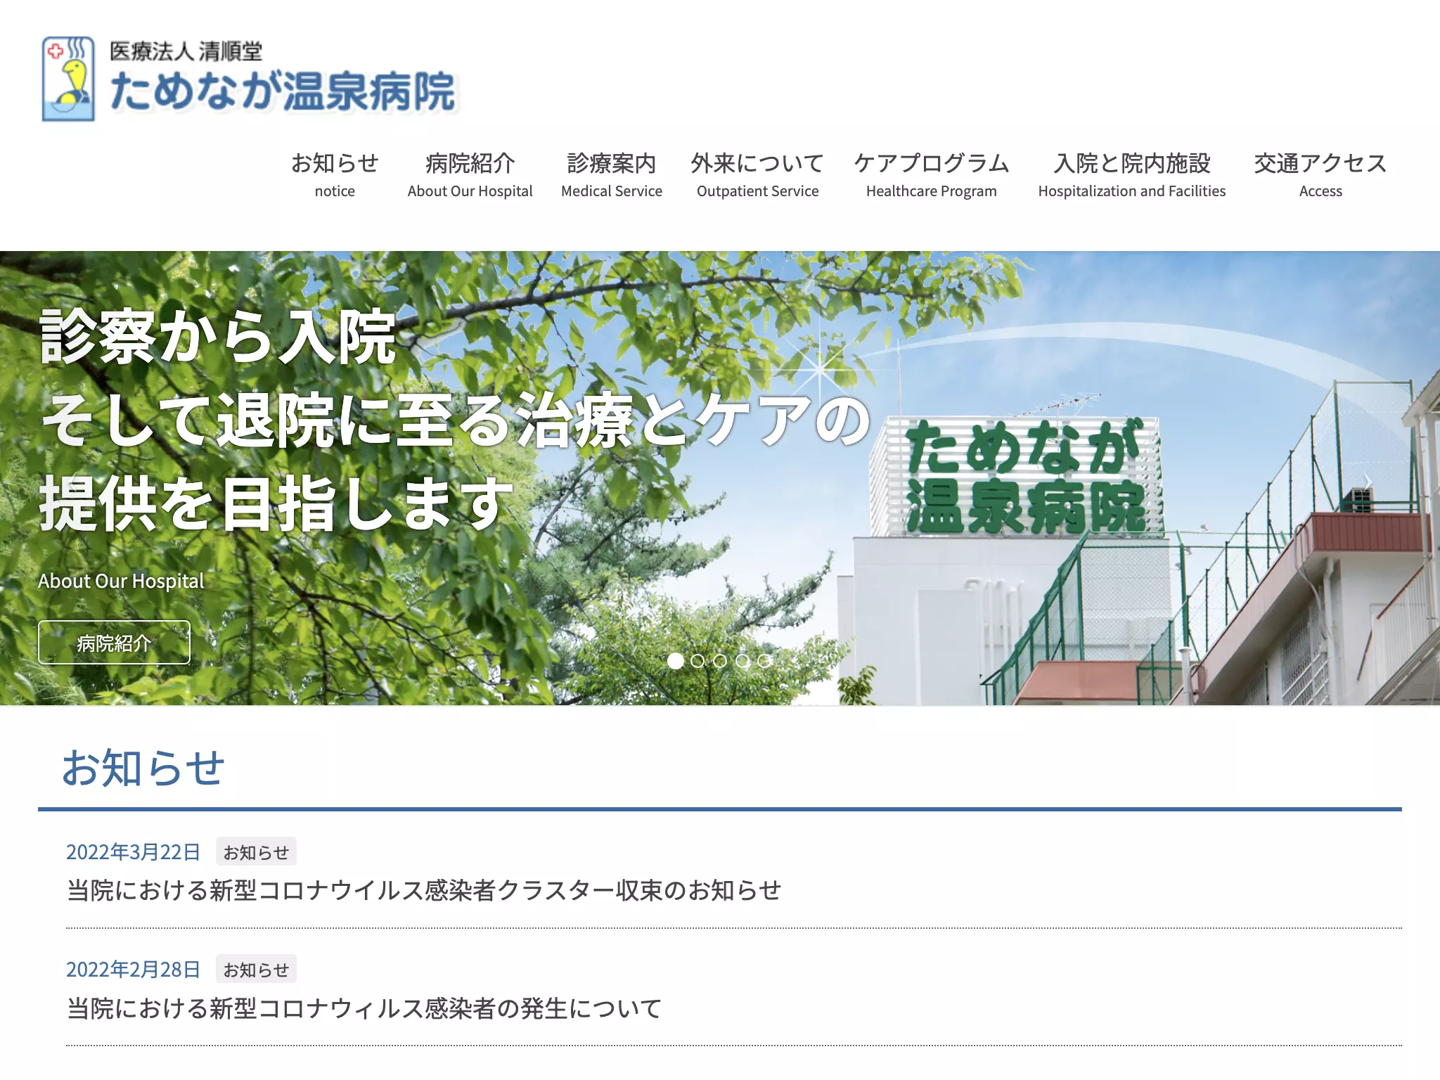Open the 外来について Outpatient Service menu
Viewport: 1440px width, 1080px height.
757,175
